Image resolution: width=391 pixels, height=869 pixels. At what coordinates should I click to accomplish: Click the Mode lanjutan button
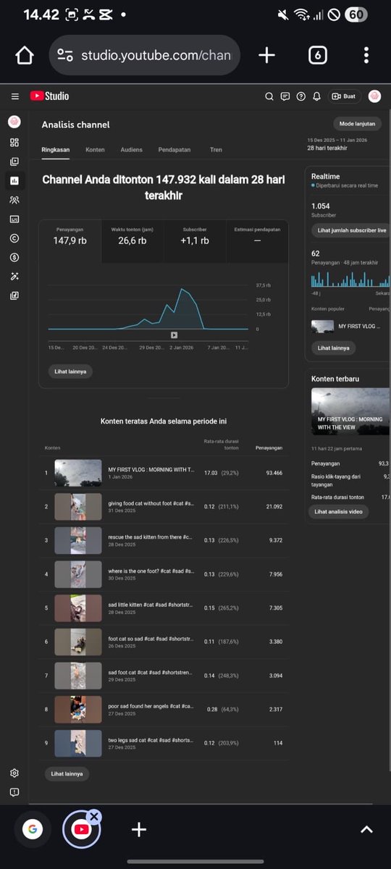(x=357, y=124)
